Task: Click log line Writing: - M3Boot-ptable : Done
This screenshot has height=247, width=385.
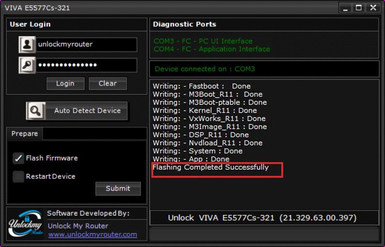Action: (x=210, y=102)
